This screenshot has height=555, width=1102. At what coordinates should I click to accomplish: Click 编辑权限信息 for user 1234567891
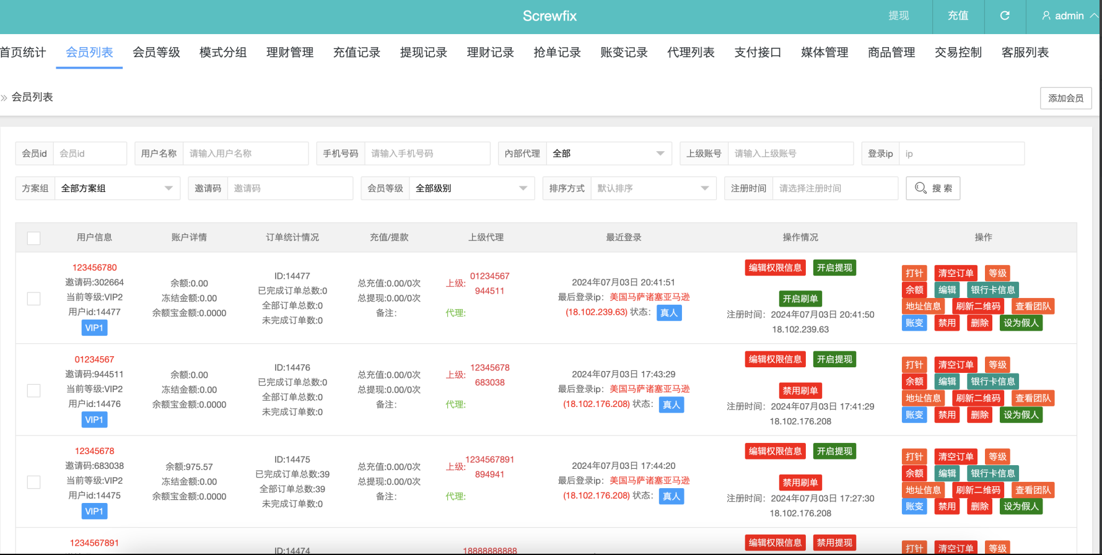[x=775, y=543]
